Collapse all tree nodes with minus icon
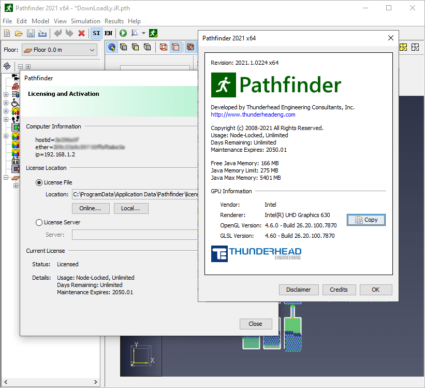 [20, 66]
